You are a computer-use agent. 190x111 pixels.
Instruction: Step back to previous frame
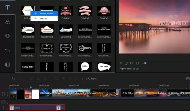(x=121, y=63)
